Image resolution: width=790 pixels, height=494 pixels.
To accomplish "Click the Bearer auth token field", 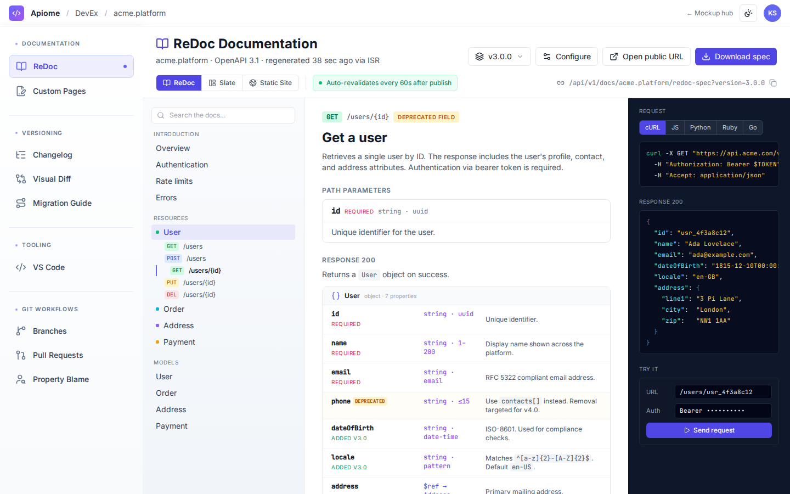I will pyautogui.click(x=723, y=411).
